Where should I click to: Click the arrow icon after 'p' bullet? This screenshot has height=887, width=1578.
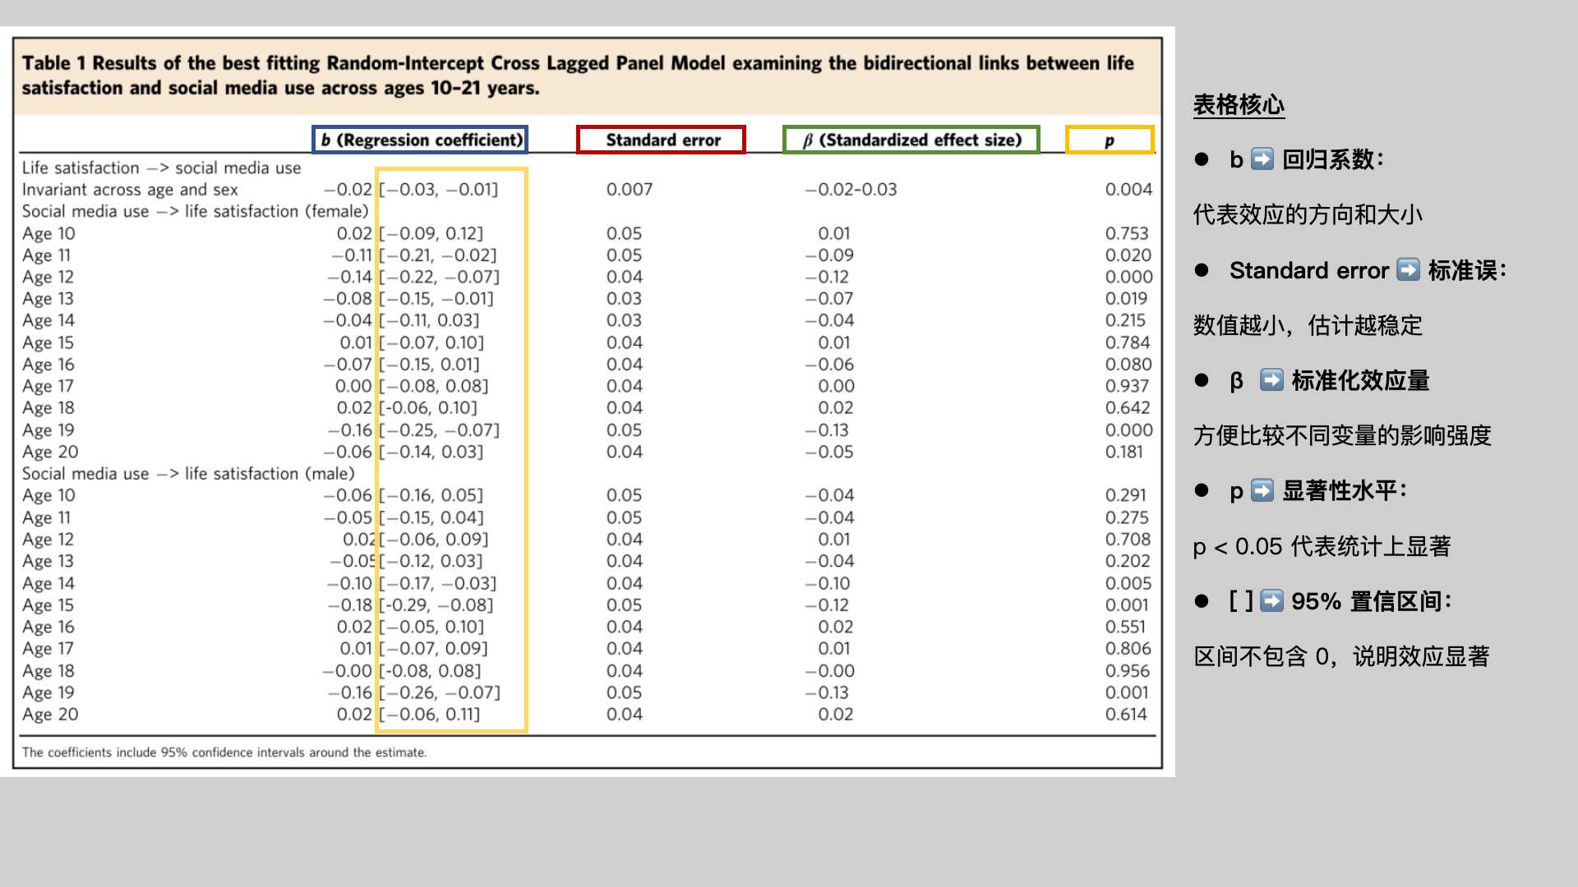tap(1262, 491)
